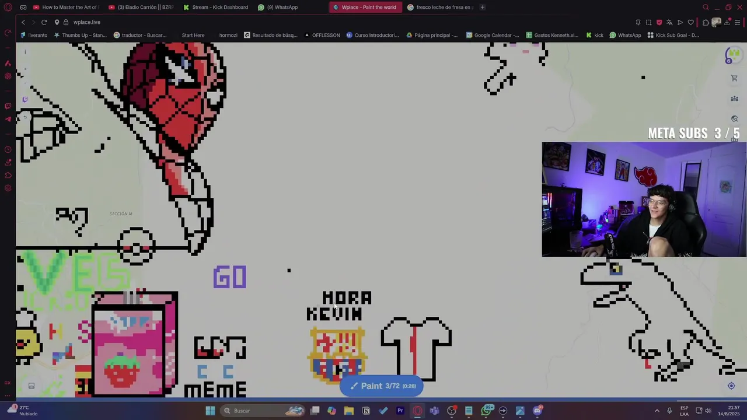This screenshot has height=420, width=747.
Task: Open the browser downloads icon
Action: 727,22
